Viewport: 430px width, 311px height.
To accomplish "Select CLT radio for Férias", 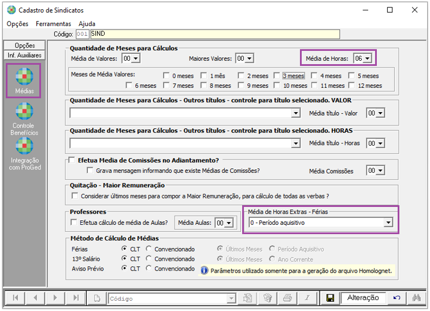I will pos(124,249).
